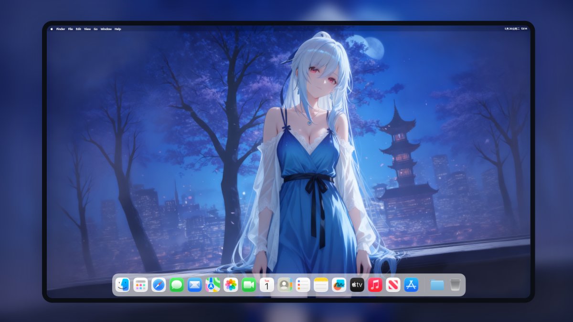
Task: Start FaceTime from the dock
Action: coord(249,285)
